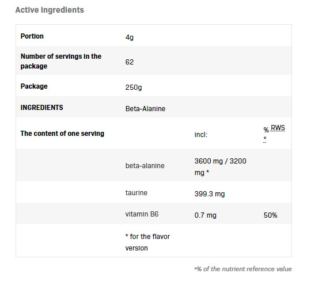The image size is (311, 281).
Task: Click the flavor version footnote text
Action: coord(147,242)
